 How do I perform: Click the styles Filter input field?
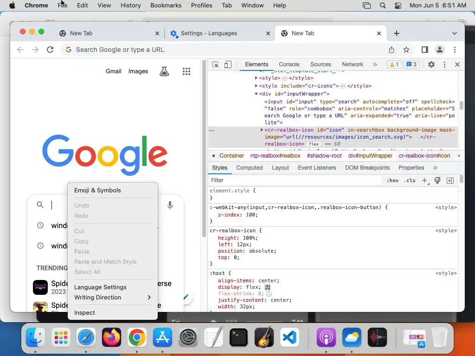[295, 180]
